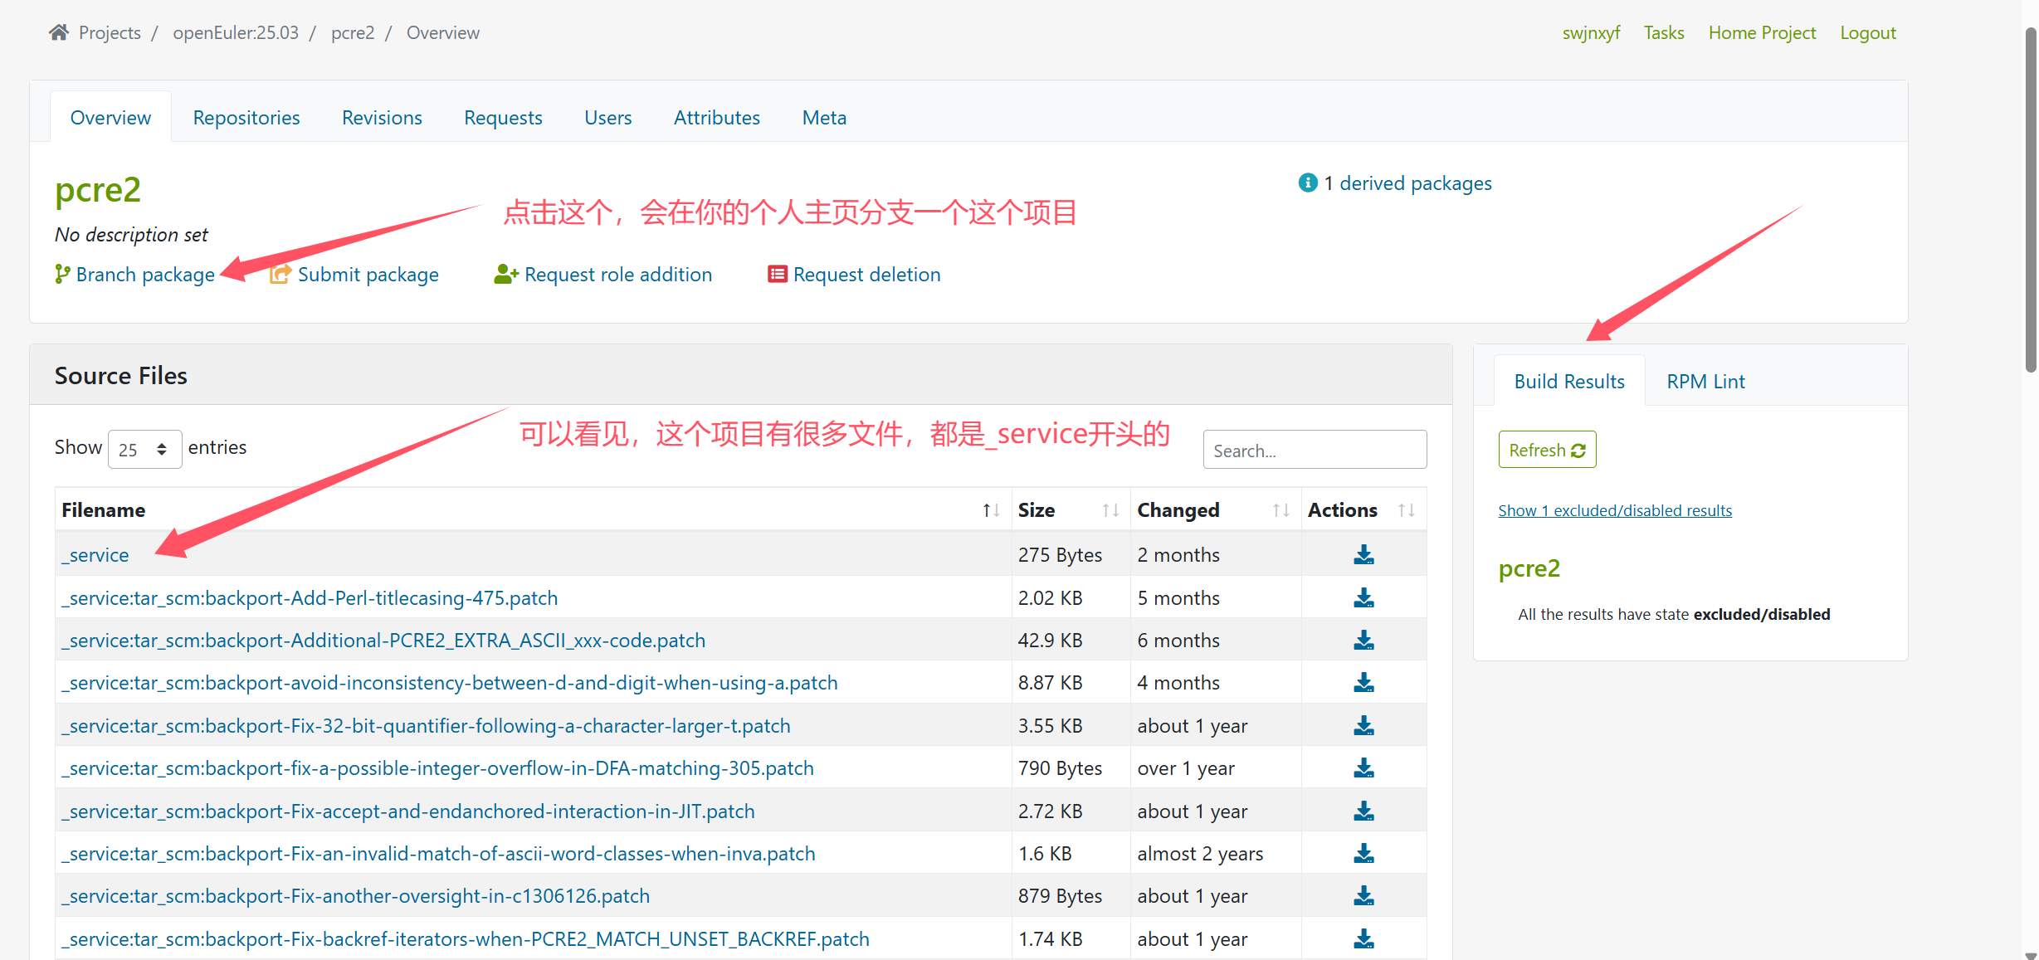Viewport: 2039px width, 960px height.
Task: Open the Show entries count dropdown
Action: click(144, 449)
